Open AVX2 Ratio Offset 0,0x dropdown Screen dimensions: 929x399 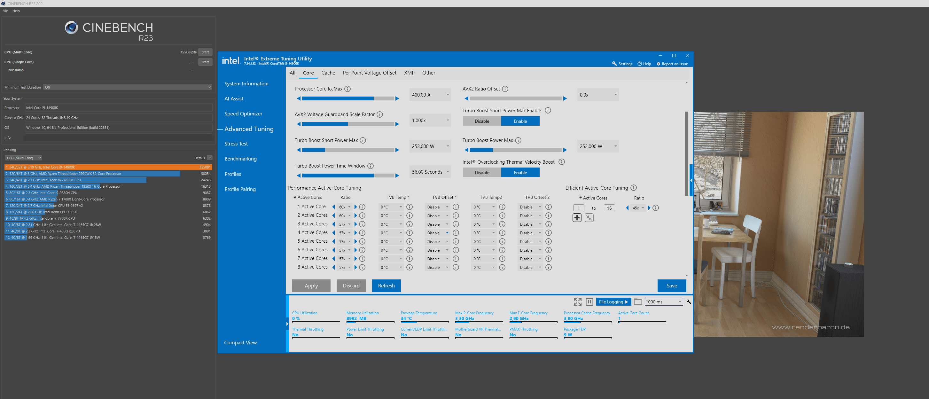click(x=598, y=95)
